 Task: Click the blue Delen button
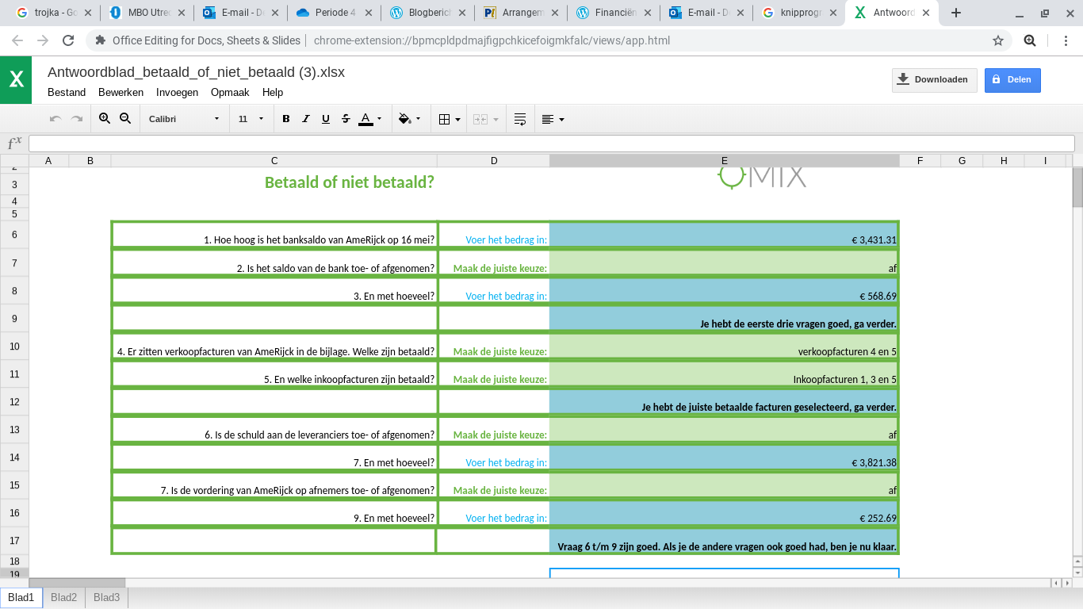coord(1012,80)
